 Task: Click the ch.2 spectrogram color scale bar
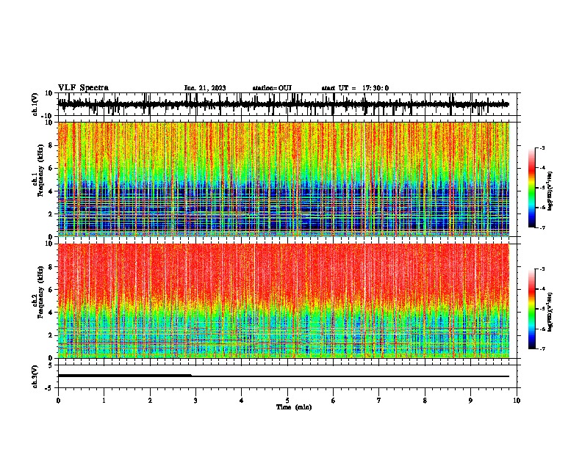(531, 309)
